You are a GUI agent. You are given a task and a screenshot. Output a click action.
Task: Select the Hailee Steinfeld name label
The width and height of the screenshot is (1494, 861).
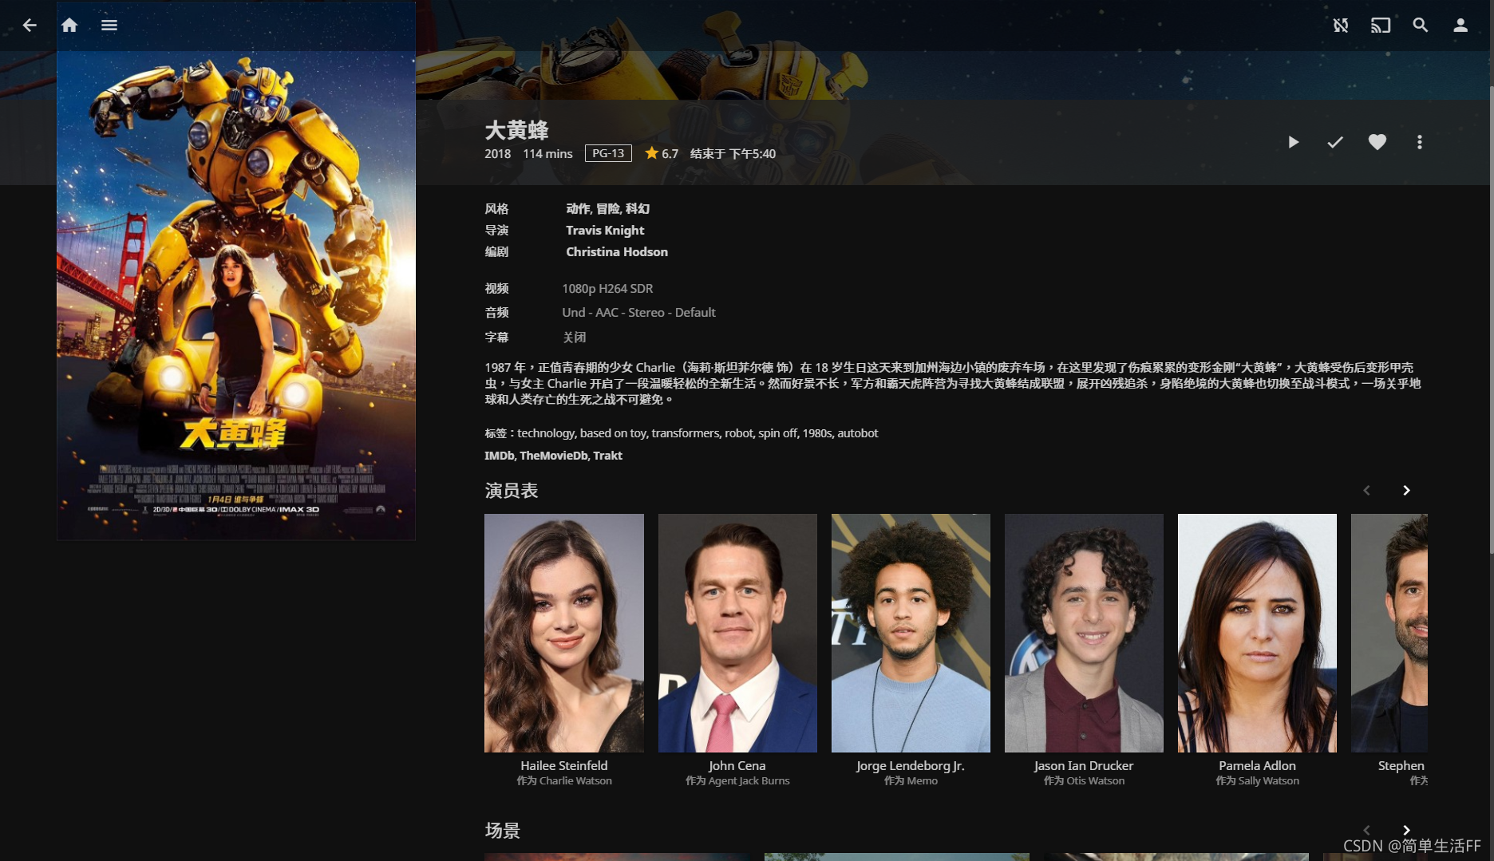point(564,765)
